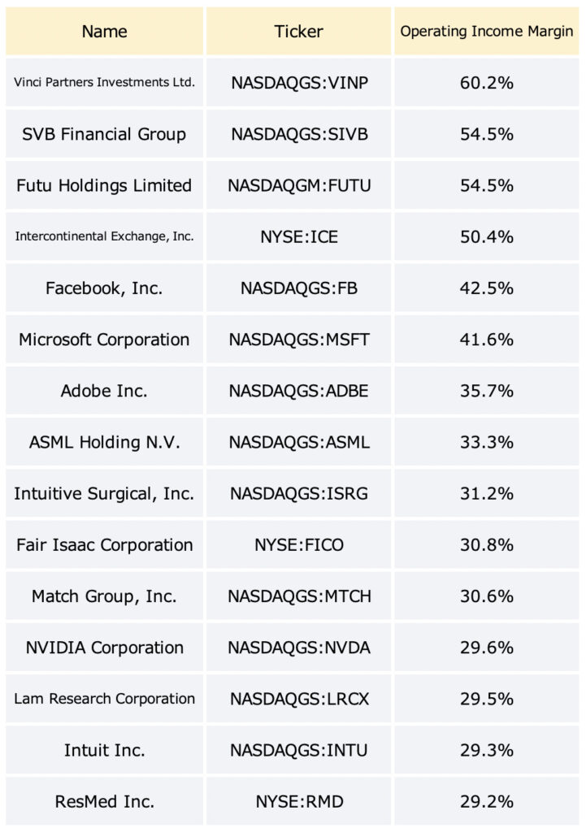Viewport: 586px width, 832px height.
Task: Click Microsoft Corporation's 41.6% margin cell
Action: 486,339
